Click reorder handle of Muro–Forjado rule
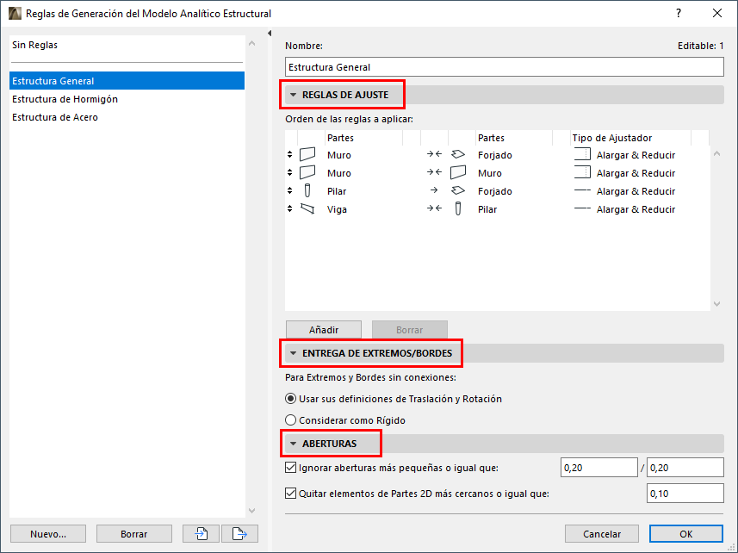 tap(290, 154)
